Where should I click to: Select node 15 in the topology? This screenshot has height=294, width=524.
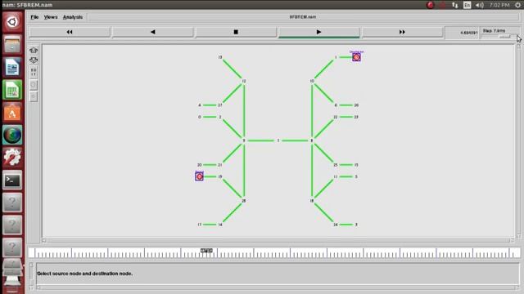[356, 165]
